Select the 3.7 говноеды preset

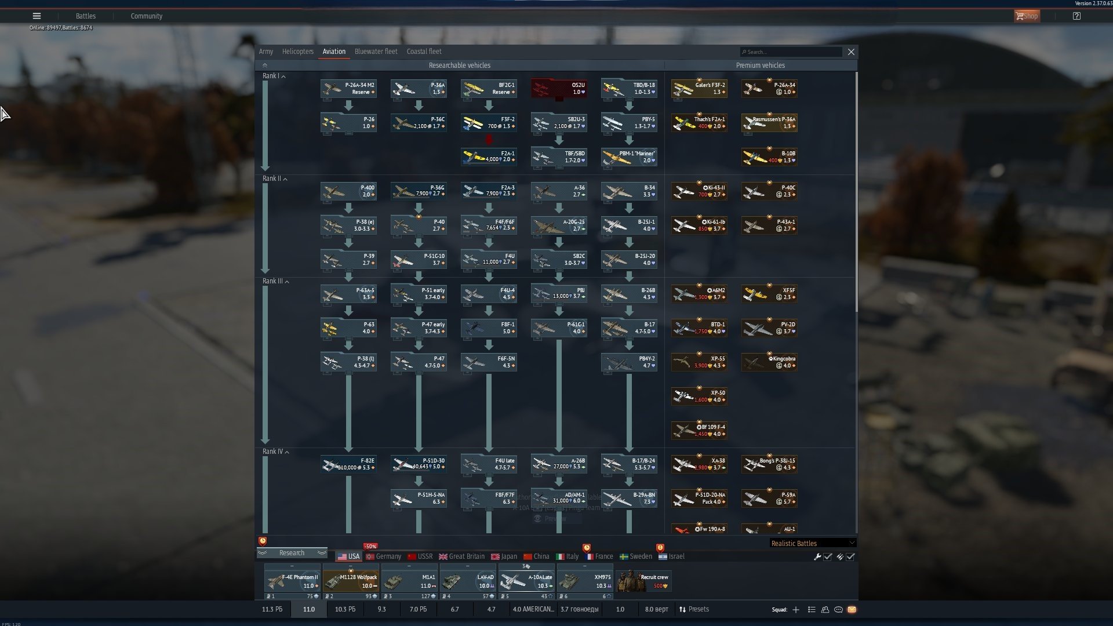pyautogui.click(x=579, y=610)
